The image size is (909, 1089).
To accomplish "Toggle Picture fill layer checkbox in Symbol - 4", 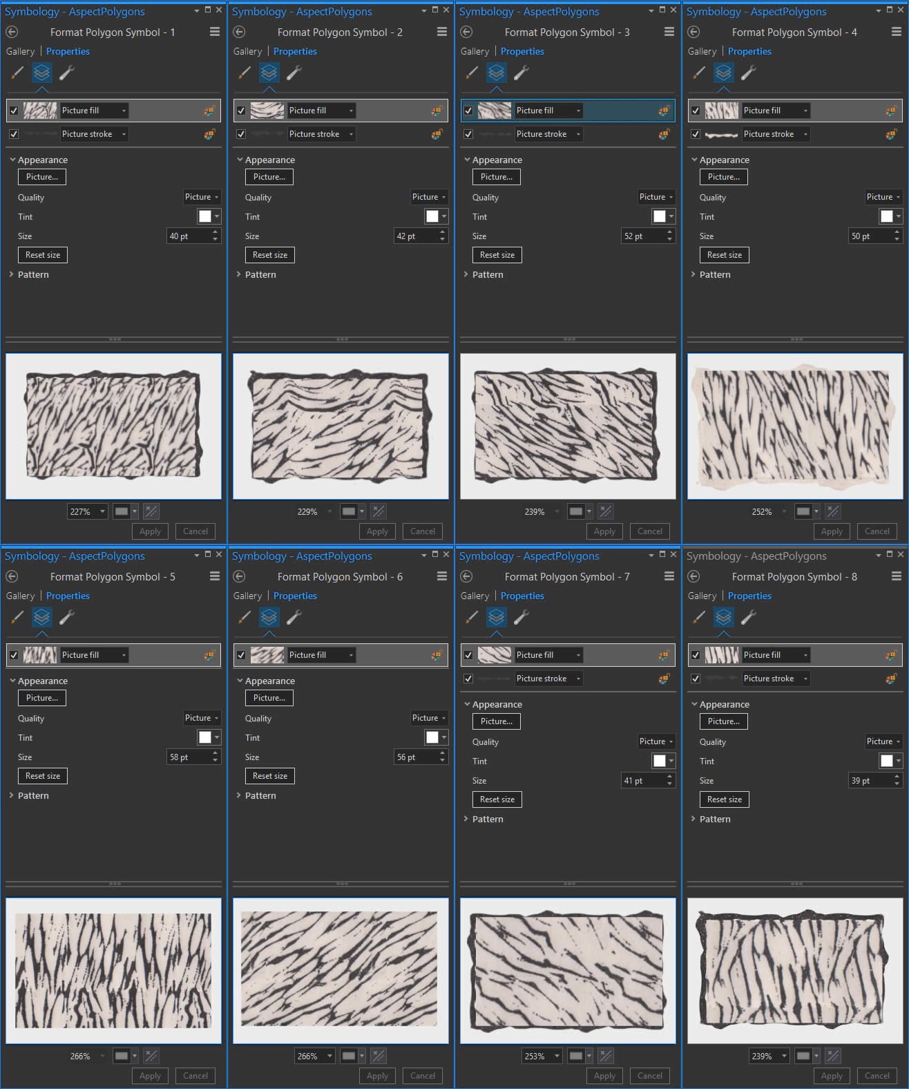I will (x=696, y=111).
